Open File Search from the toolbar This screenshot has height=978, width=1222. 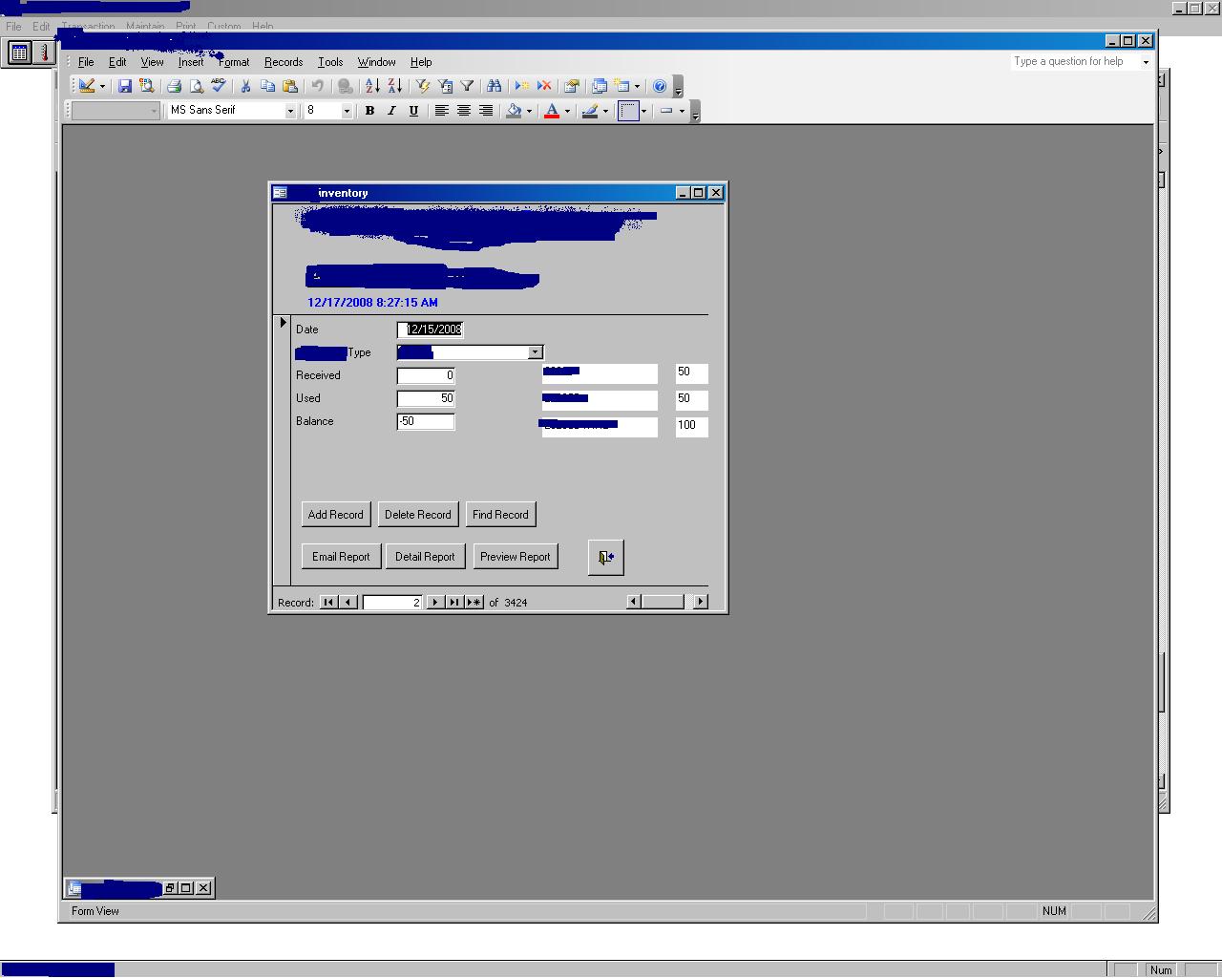147,86
